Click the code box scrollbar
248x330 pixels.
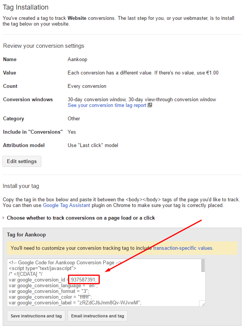(x=203, y=265)
